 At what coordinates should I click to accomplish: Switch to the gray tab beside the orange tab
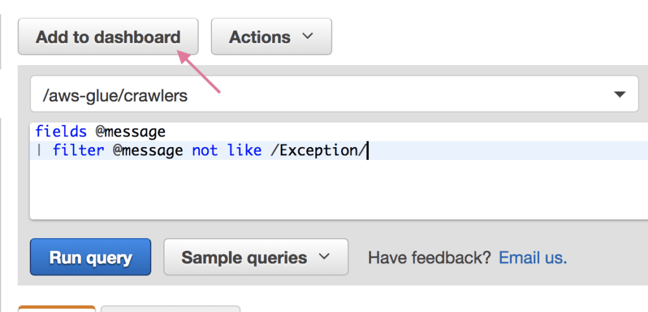170,309
